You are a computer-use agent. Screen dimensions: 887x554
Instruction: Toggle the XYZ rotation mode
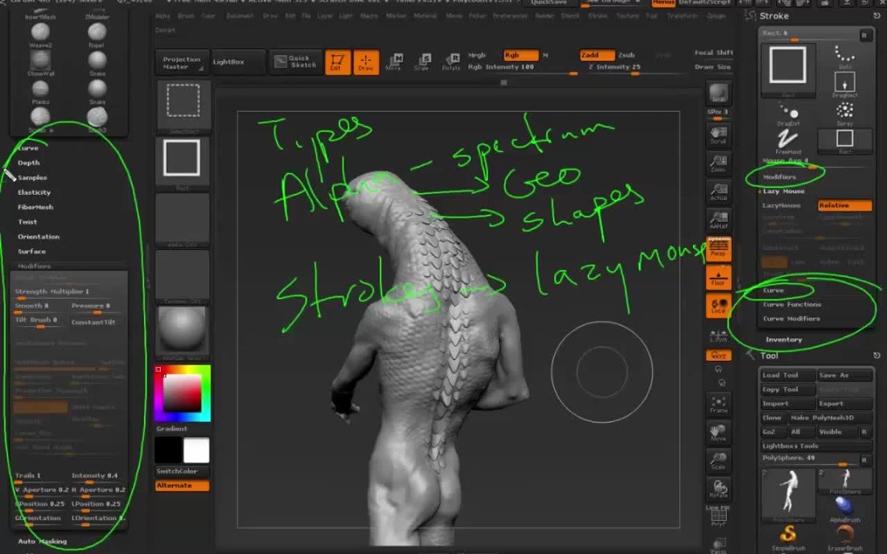click(719, 355)
